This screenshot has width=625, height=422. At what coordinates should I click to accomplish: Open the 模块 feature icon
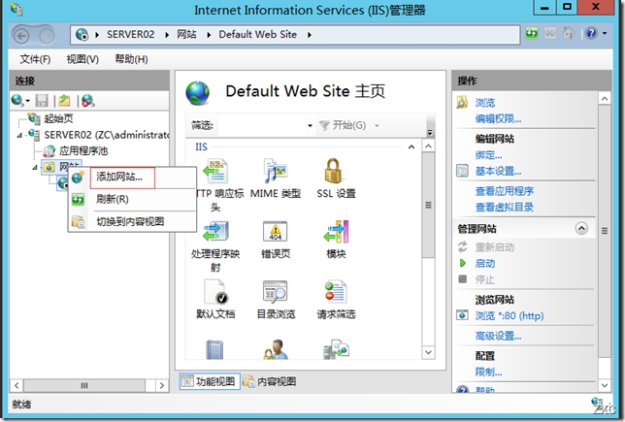336,232
